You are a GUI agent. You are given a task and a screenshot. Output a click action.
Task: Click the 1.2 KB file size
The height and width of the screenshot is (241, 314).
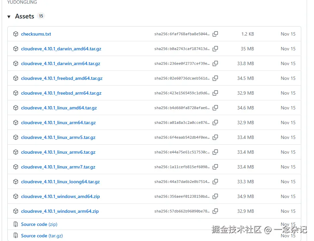pos(247,34)
